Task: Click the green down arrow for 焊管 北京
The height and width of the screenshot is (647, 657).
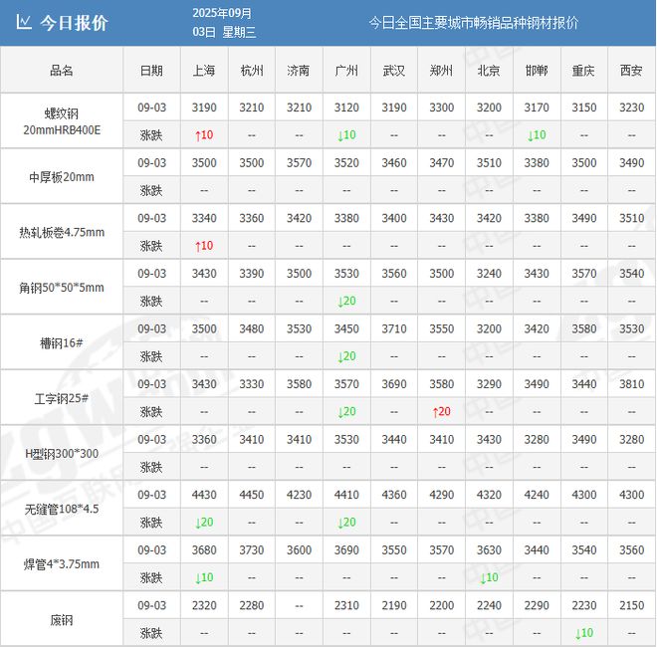Action: (x=483, y=577)
